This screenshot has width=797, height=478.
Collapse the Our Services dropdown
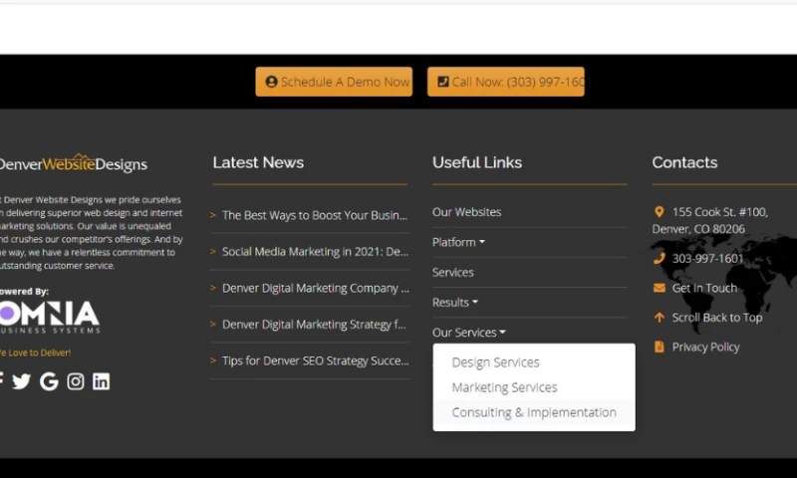[x=468, y=333]
